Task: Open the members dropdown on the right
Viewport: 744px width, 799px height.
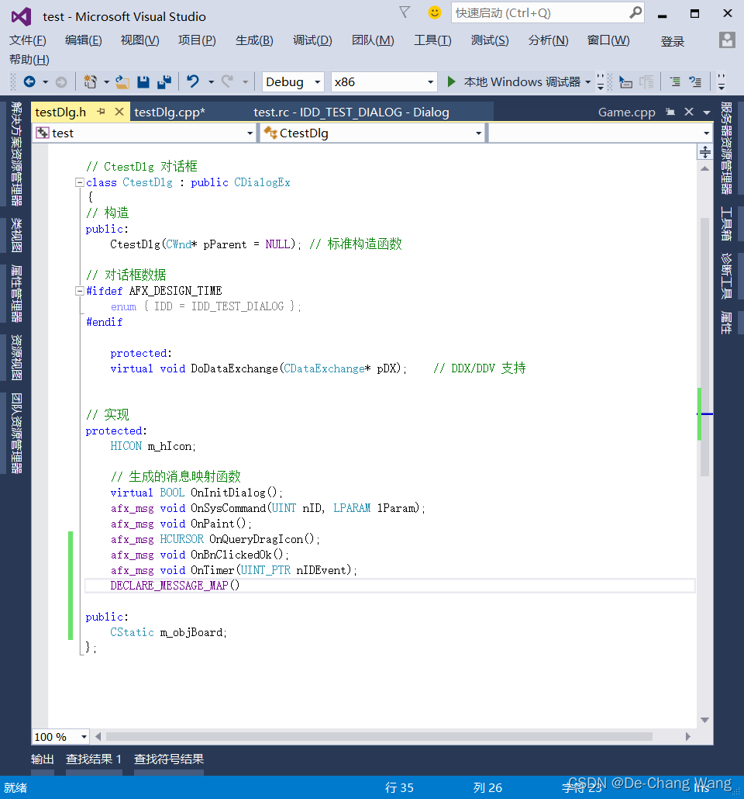Action: pos(601,133)
